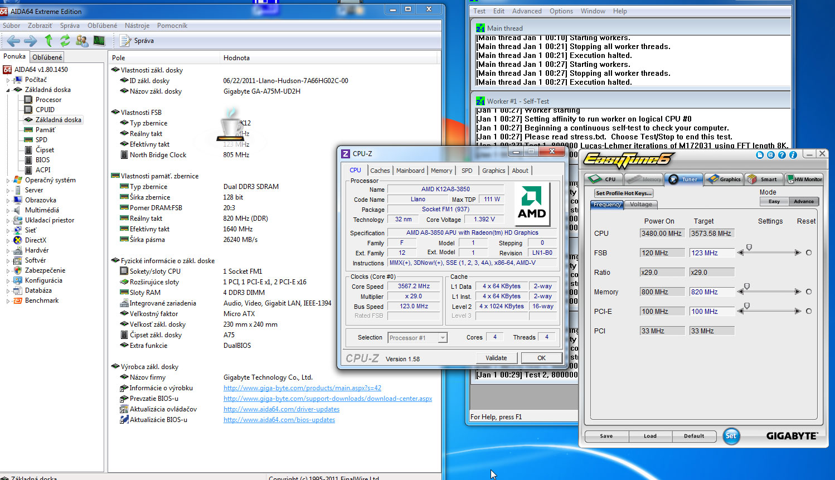Go back in AIDA64 toolbar

(x=13, y=41)
